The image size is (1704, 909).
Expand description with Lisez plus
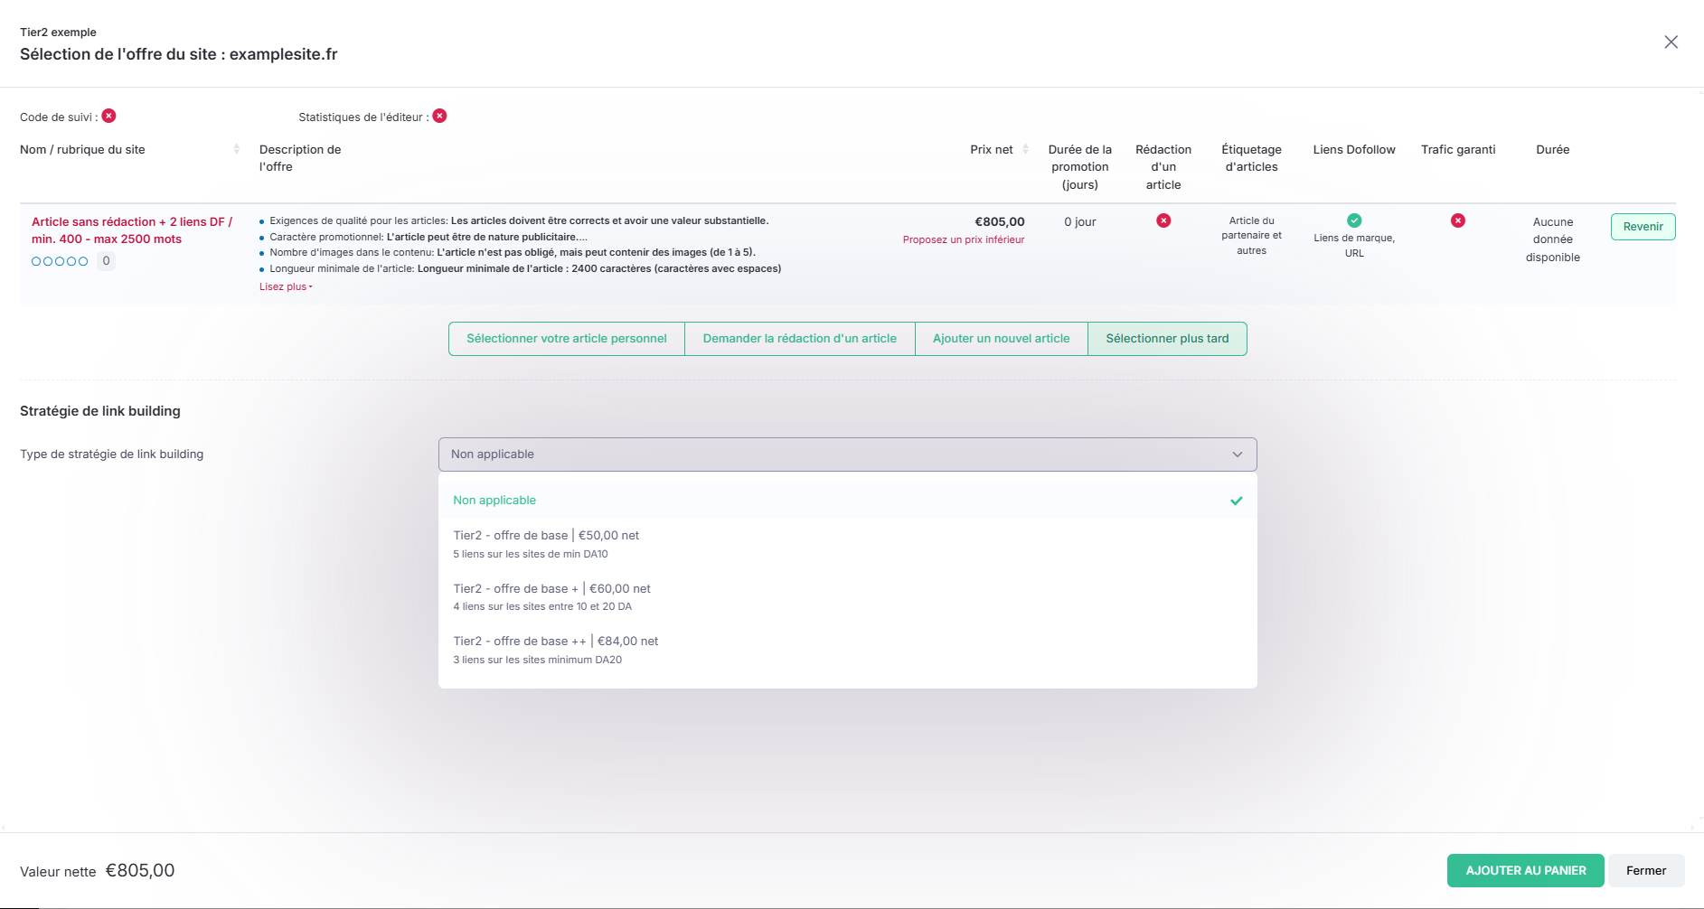tap(286, 287)
